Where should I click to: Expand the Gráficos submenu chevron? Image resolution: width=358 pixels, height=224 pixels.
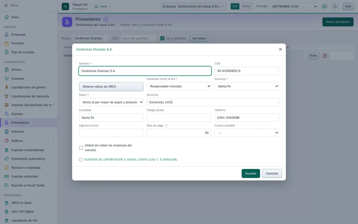coord(53,141)
